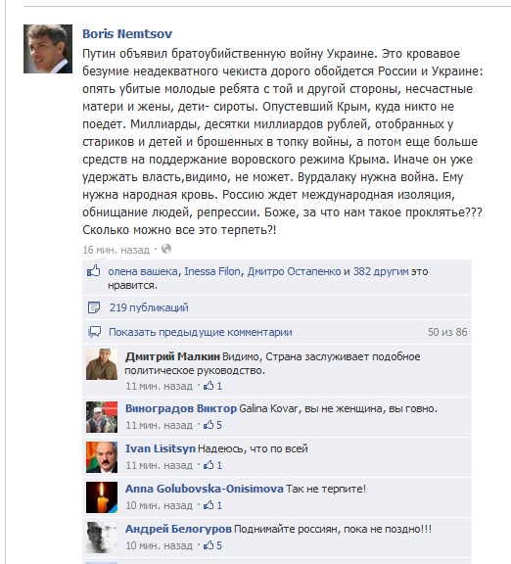Open Дмитро Остапенко's profile link

click(x=294, y=271)
